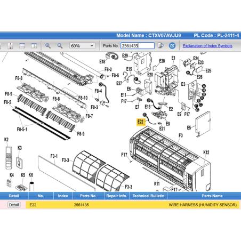Click the fit-to-height page icon
241x241 pixels.
pos(10,46)
